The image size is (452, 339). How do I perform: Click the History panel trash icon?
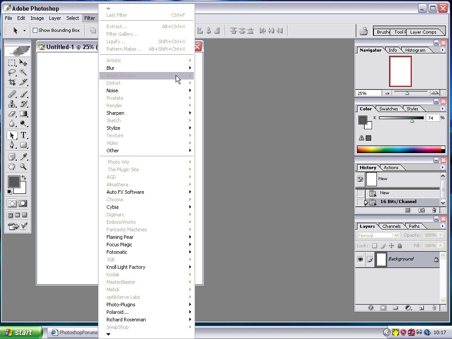(434, 211)
